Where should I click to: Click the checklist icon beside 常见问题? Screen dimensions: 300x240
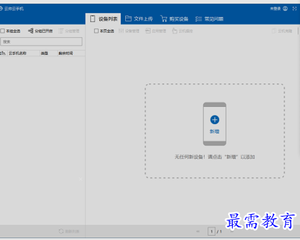tap(198, 19)
